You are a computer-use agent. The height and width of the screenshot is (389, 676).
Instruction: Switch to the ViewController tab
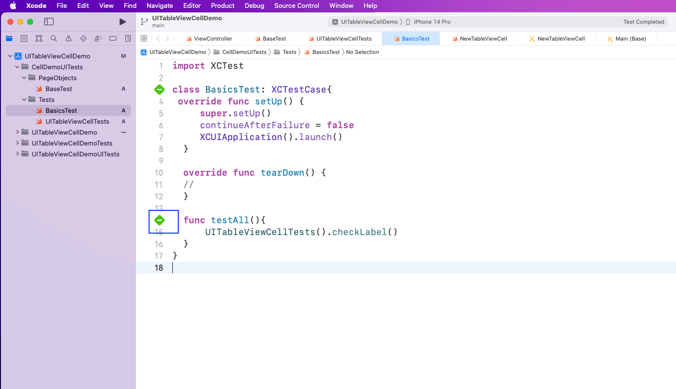click(212, 39)
